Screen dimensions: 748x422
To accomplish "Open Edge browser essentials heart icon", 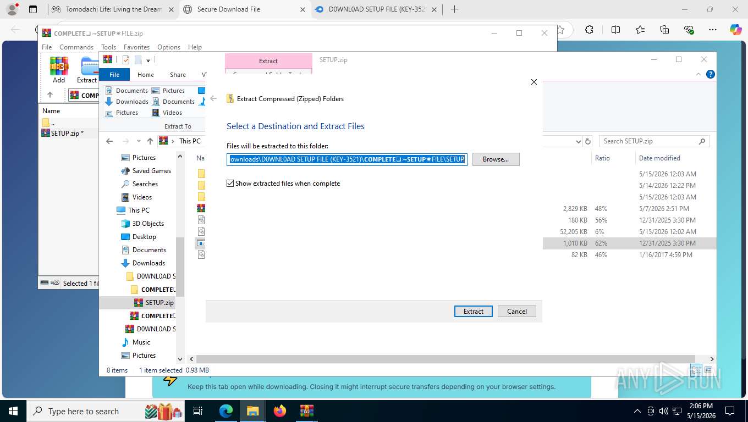I will click(x=689, y=30).
